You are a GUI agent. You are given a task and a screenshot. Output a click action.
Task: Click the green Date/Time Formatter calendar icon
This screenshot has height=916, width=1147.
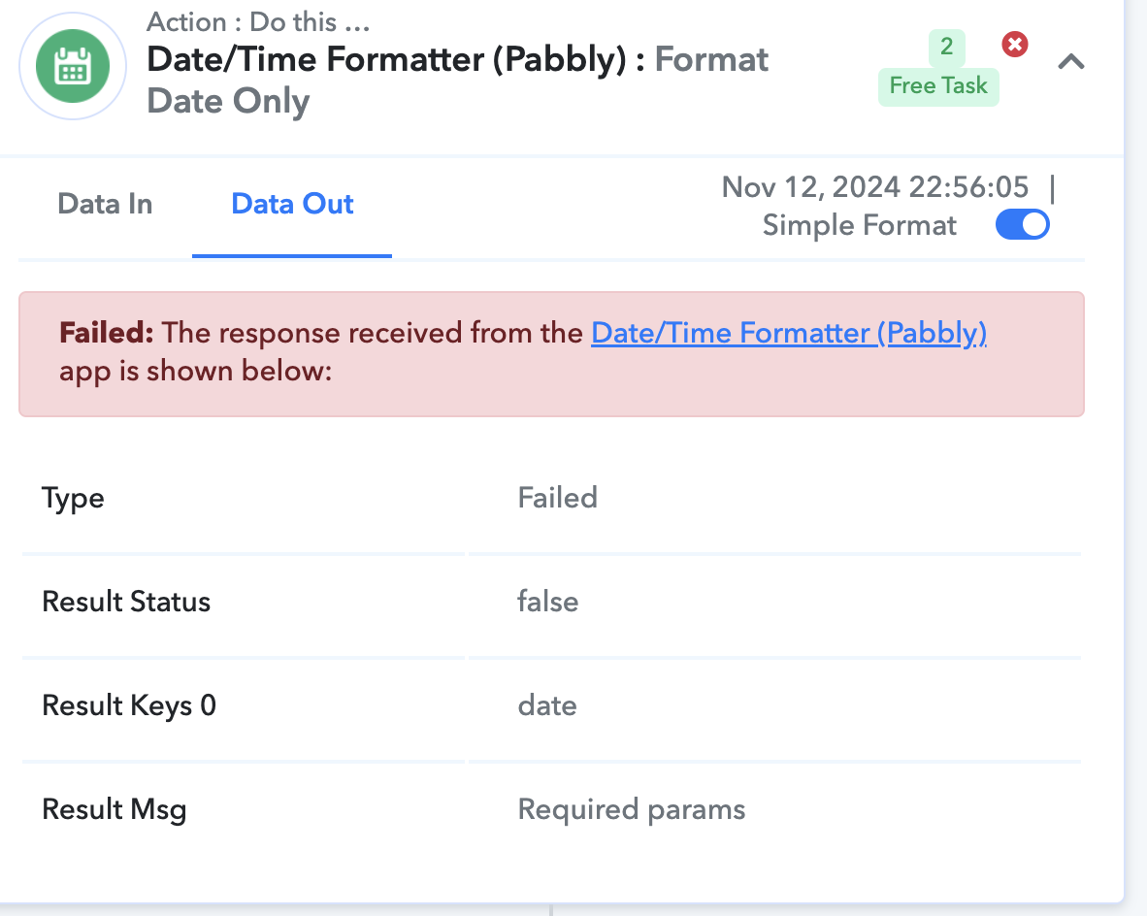coord(73,66)
